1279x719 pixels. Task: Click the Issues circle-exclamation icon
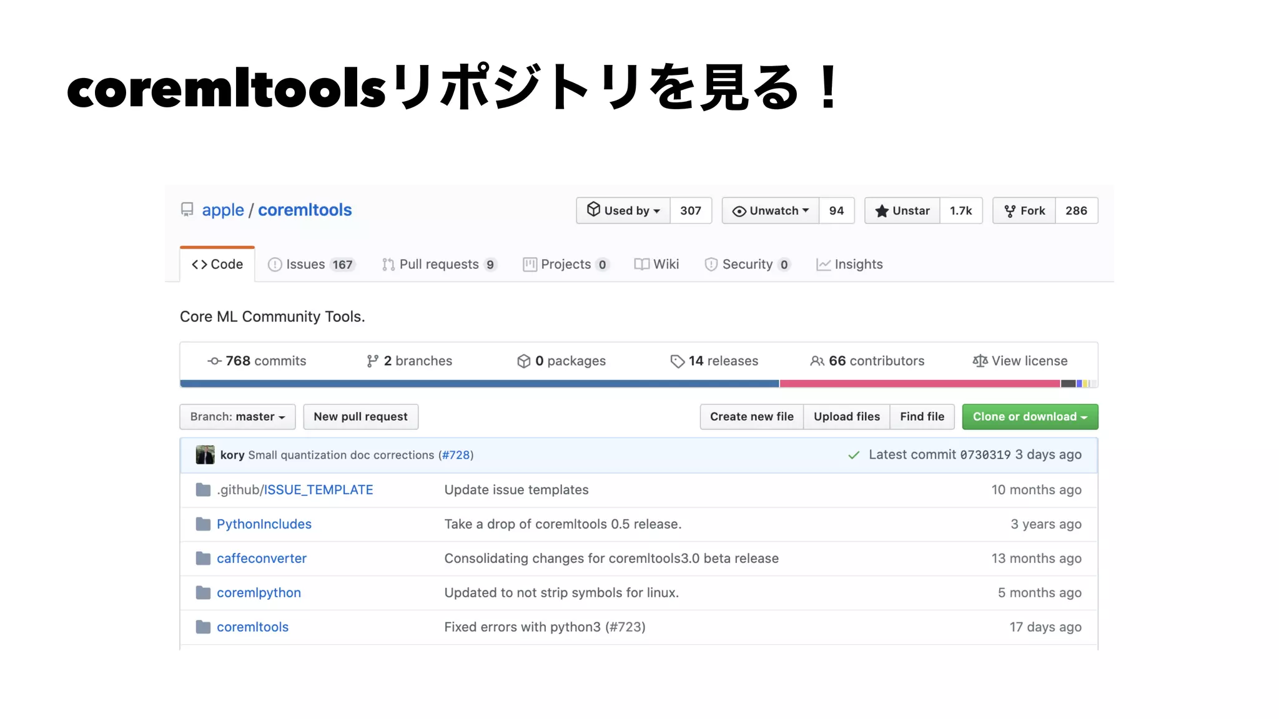[275, 265]
